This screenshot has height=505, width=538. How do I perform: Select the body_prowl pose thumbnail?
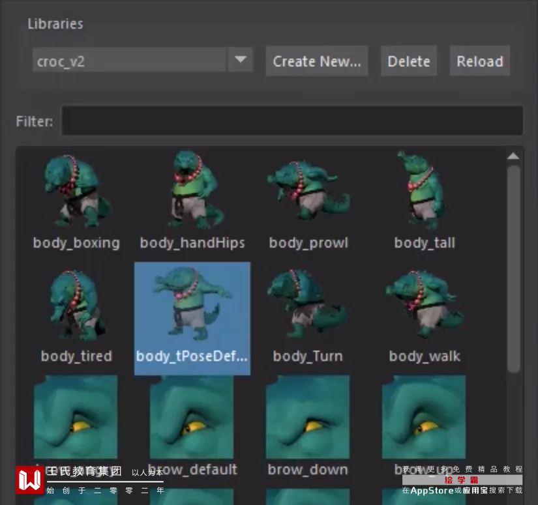308,192
